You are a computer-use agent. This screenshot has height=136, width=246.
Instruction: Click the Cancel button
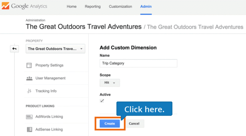point(134,123)
